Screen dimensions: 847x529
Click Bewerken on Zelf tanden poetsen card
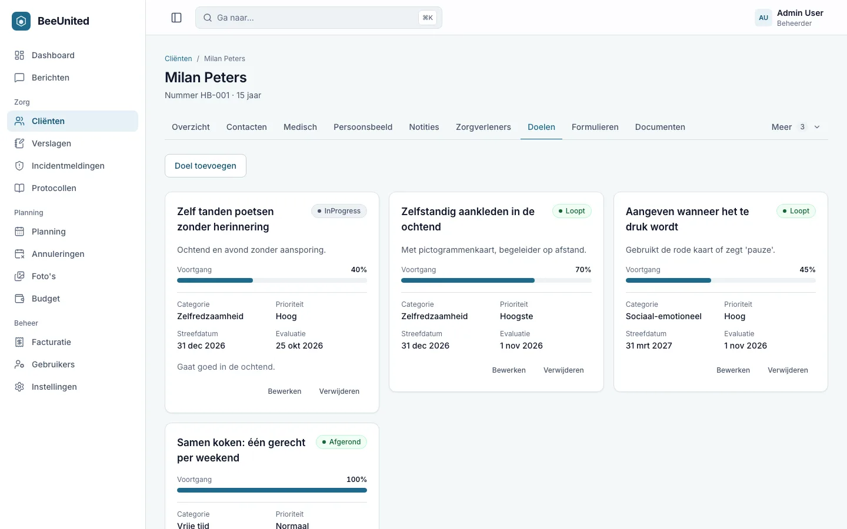pyautogui.click(x=285, y=391)
